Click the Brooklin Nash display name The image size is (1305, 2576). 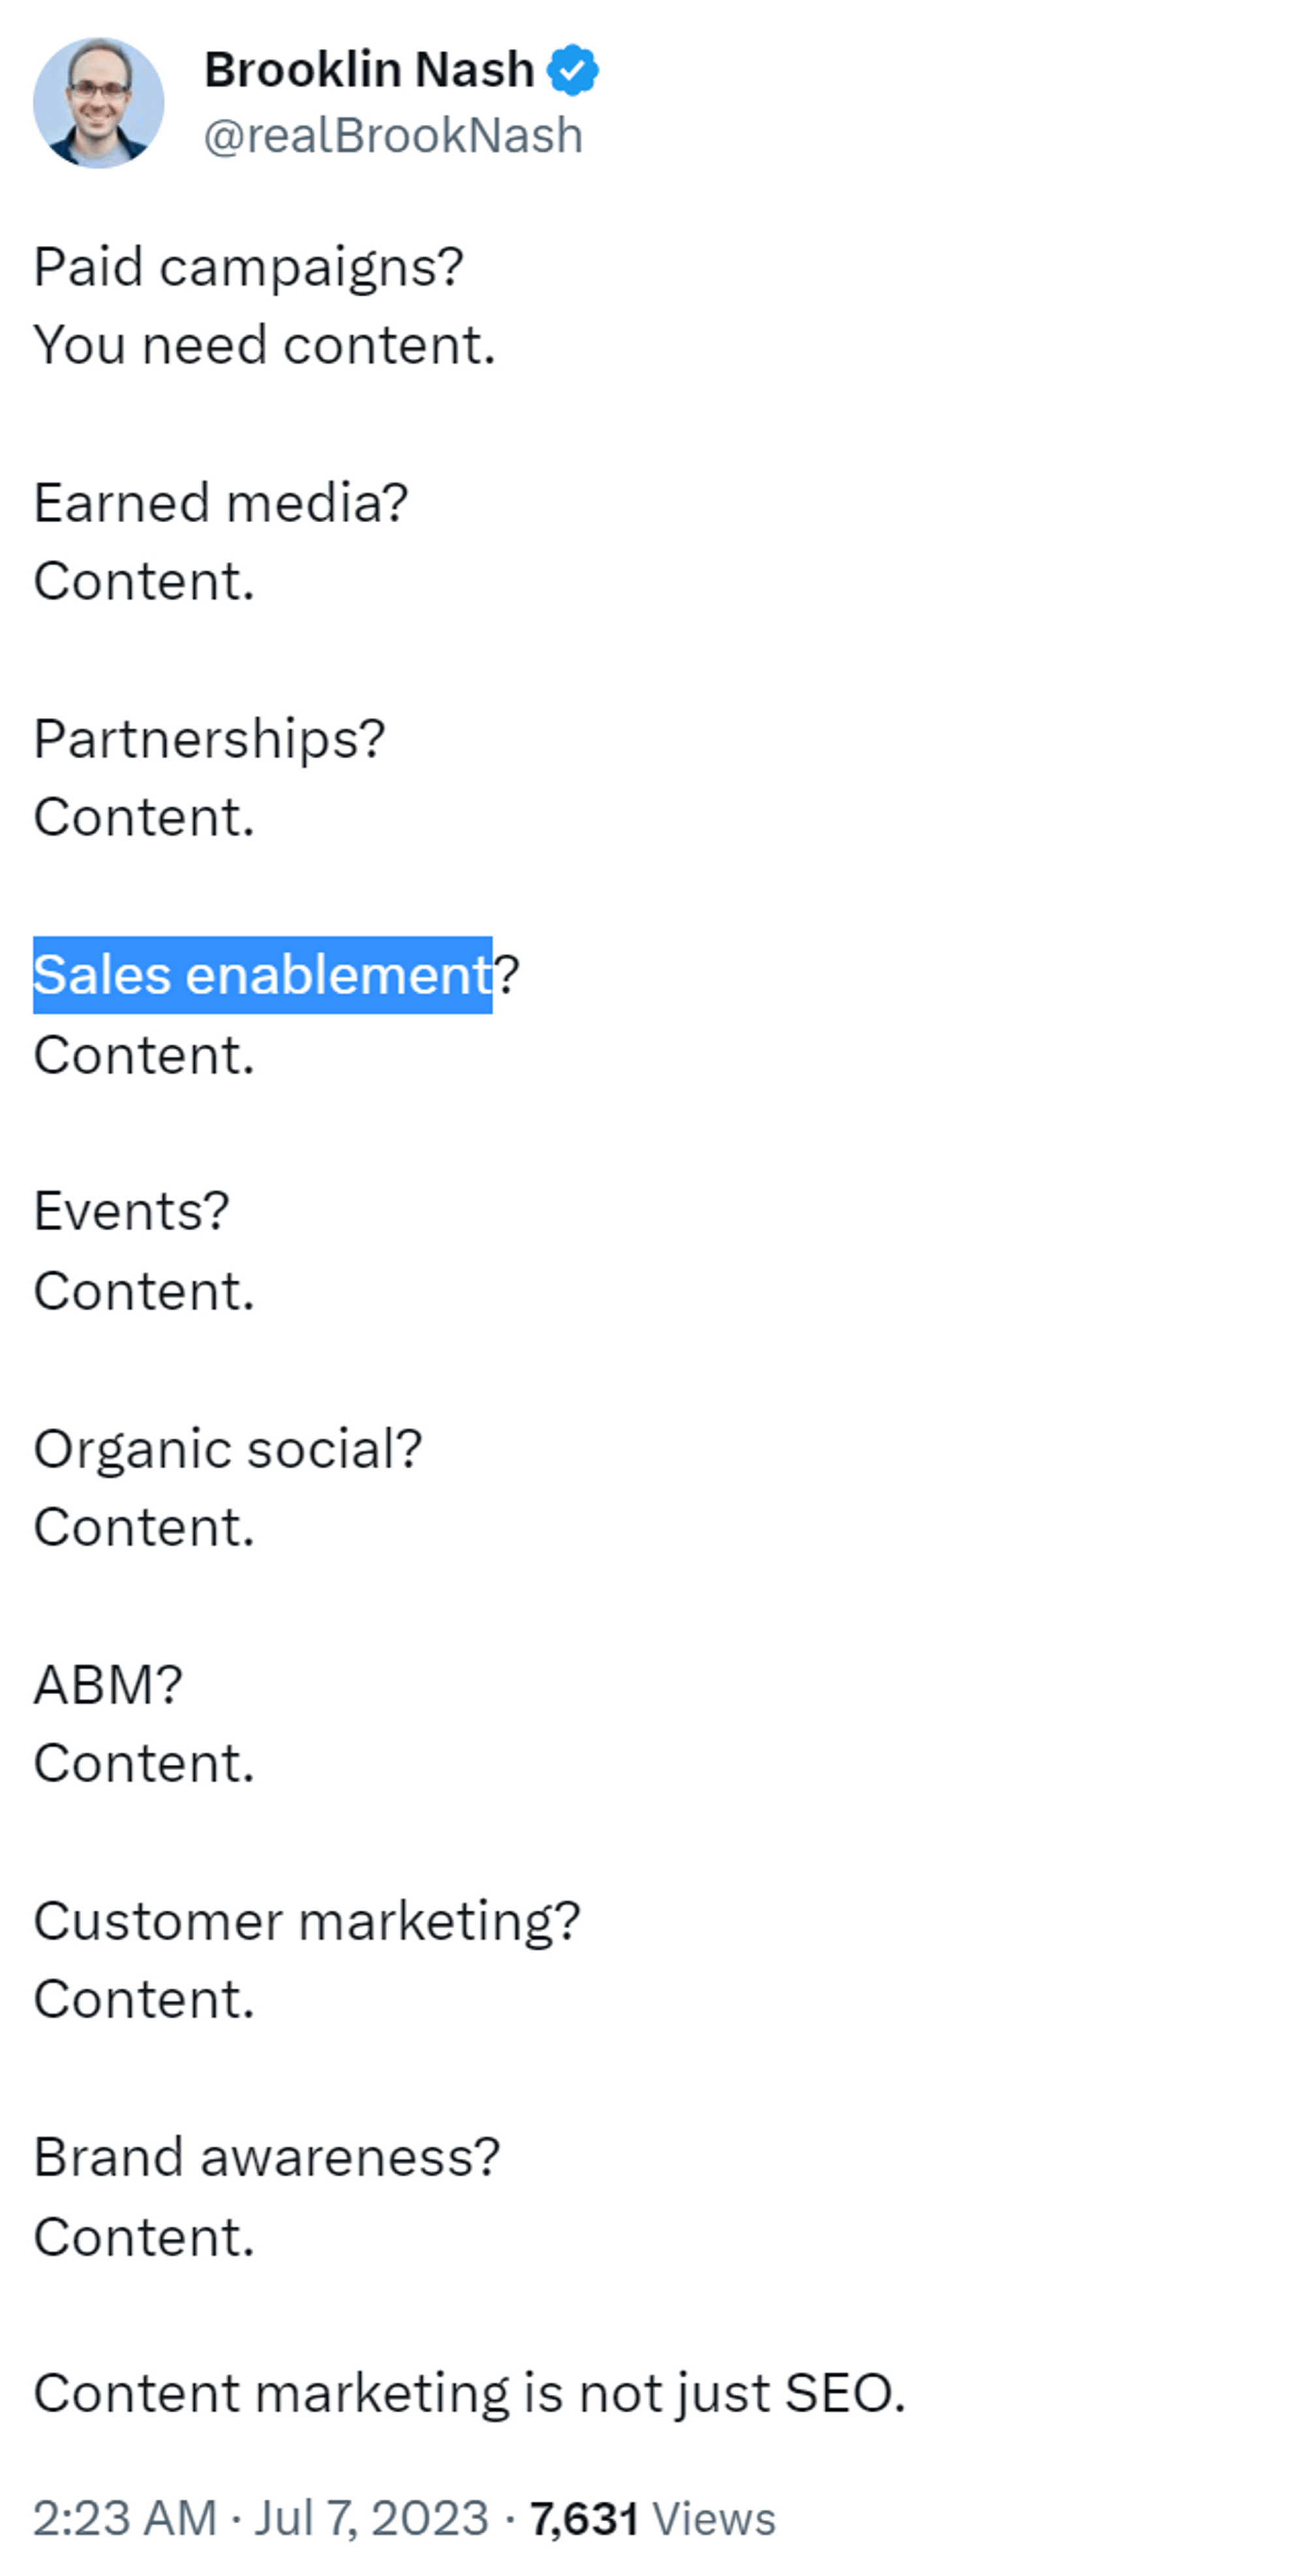pyautogui.click(x=369, y=70)
